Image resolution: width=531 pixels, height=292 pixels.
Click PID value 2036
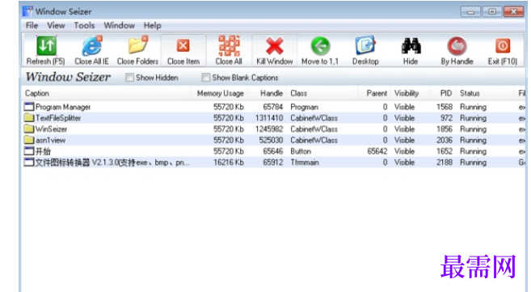[x=445, y=140]
